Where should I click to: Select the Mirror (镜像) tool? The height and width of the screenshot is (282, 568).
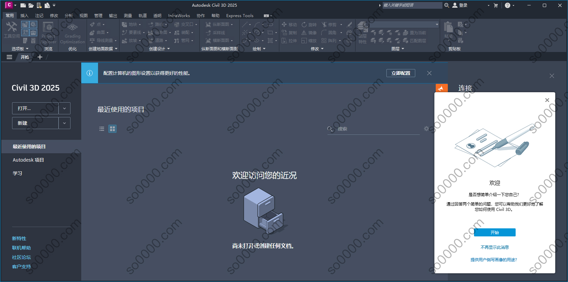309,33
